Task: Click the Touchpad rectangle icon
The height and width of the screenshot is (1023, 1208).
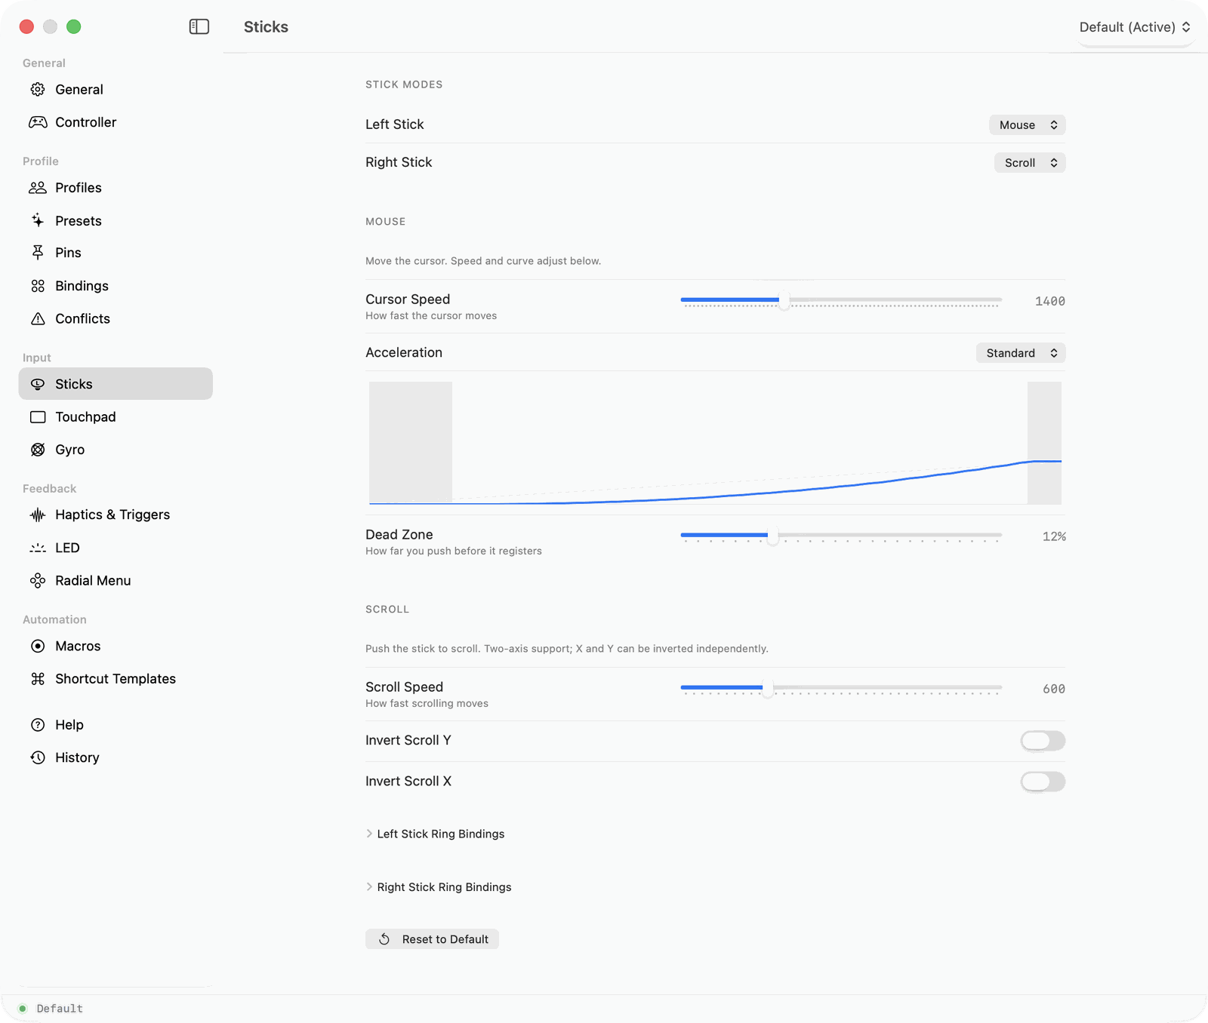Action: 38,417
